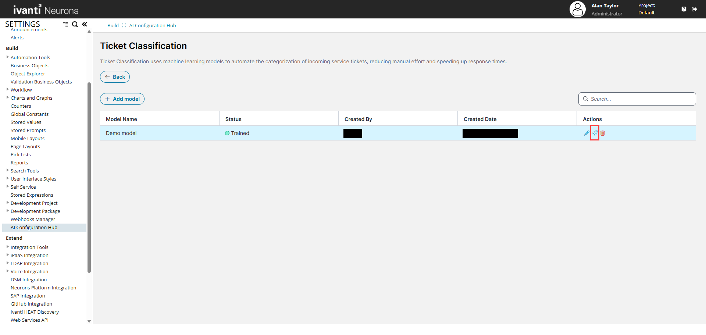This screenshot has height=335, width=706.
Task: Expand the Self Service node
Action: pyautogui.click(x=7, y=186)
